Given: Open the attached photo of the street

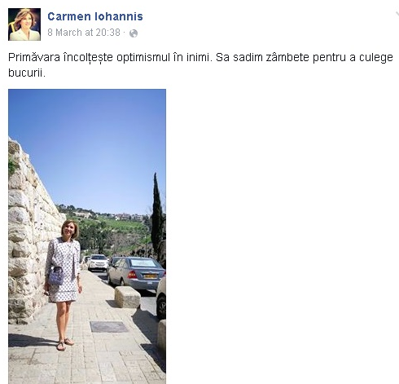Looking at the screenshot, I should tap(87, 236).
